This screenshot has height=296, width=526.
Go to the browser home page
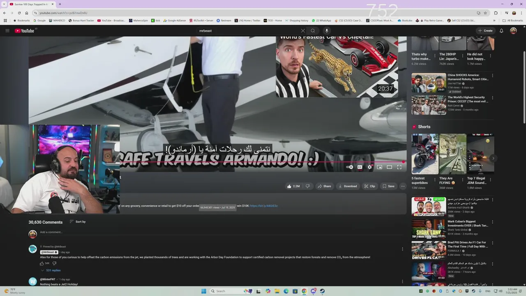[27, 13]
